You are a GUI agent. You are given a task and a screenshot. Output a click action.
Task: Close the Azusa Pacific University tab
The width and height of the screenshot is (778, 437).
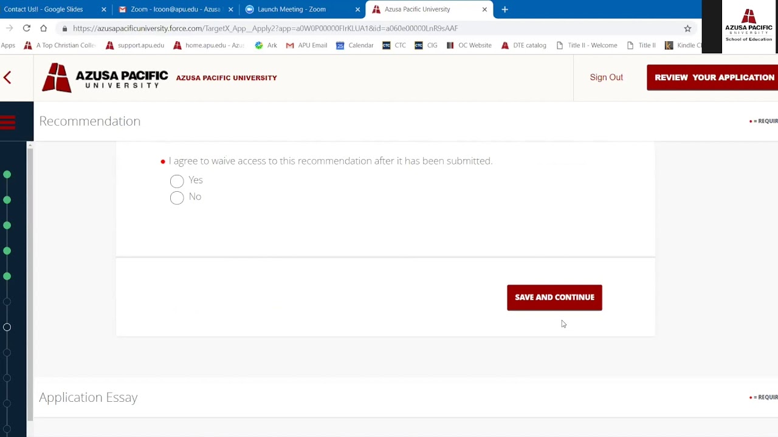pyautogui.click(x=484, y=9)
